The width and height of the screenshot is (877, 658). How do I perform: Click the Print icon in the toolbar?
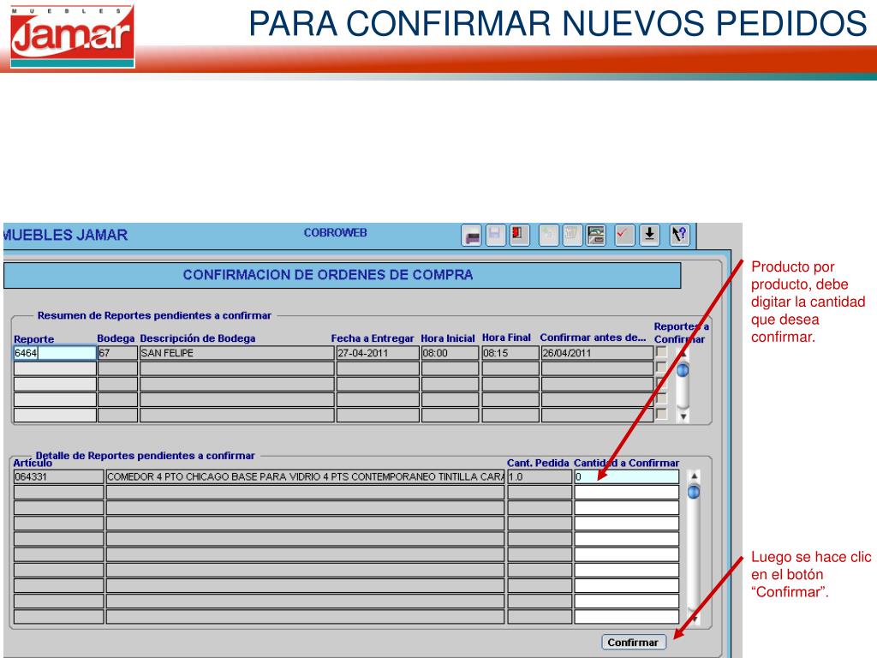click(472, 236)
